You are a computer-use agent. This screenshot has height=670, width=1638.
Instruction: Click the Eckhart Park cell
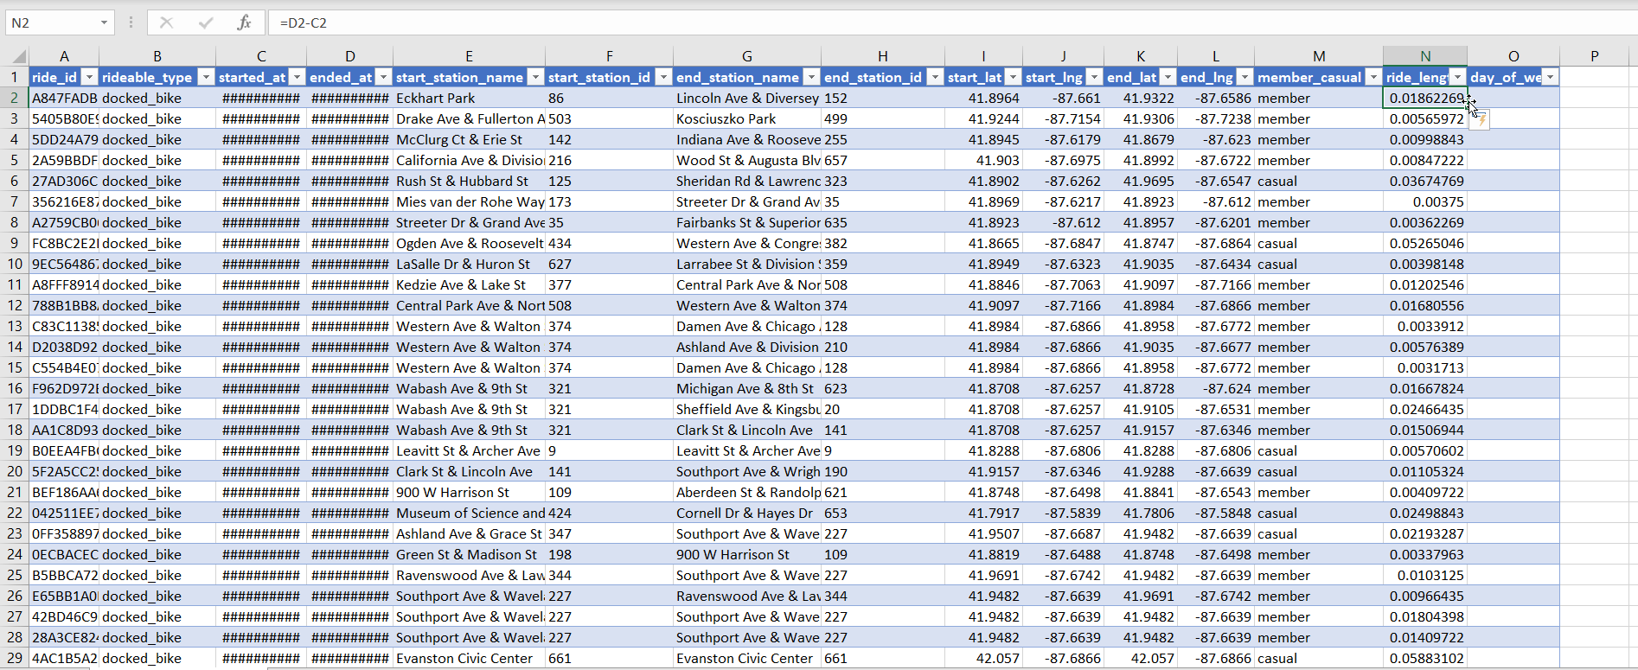[469, 98]
